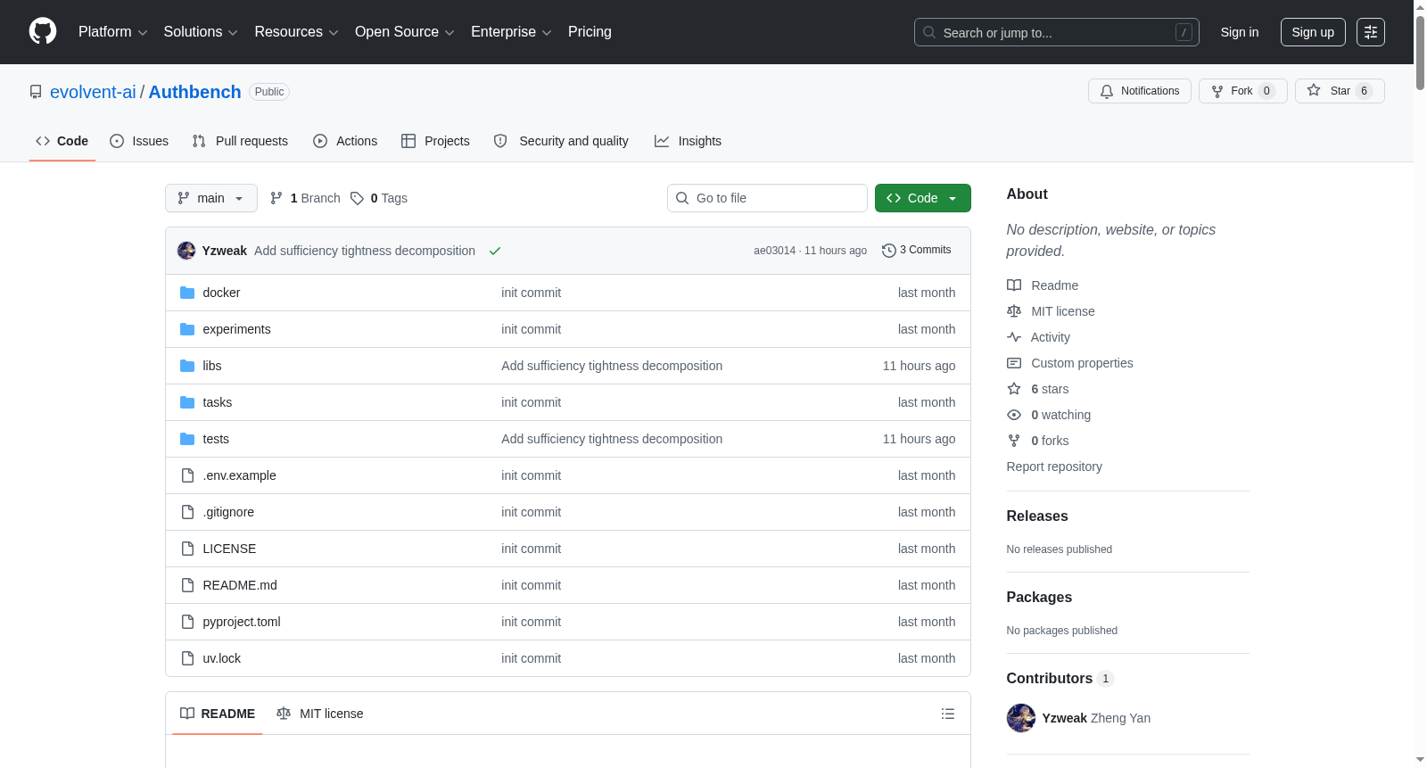Open the Authbench repository link

click(x=194, y=92)
